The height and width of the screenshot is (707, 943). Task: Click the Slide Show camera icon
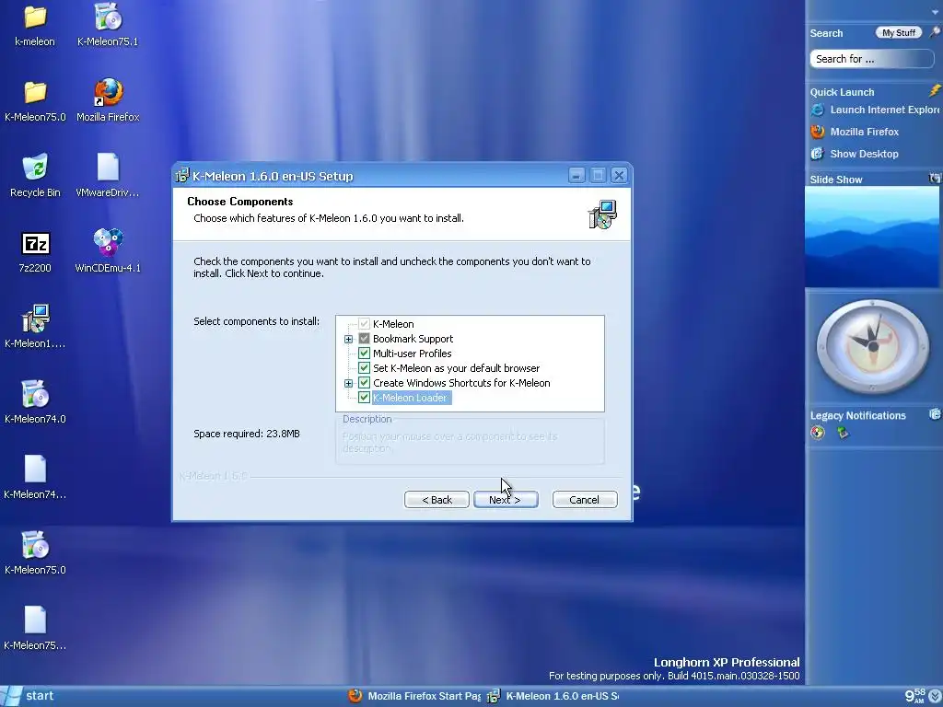pos(936,178)
